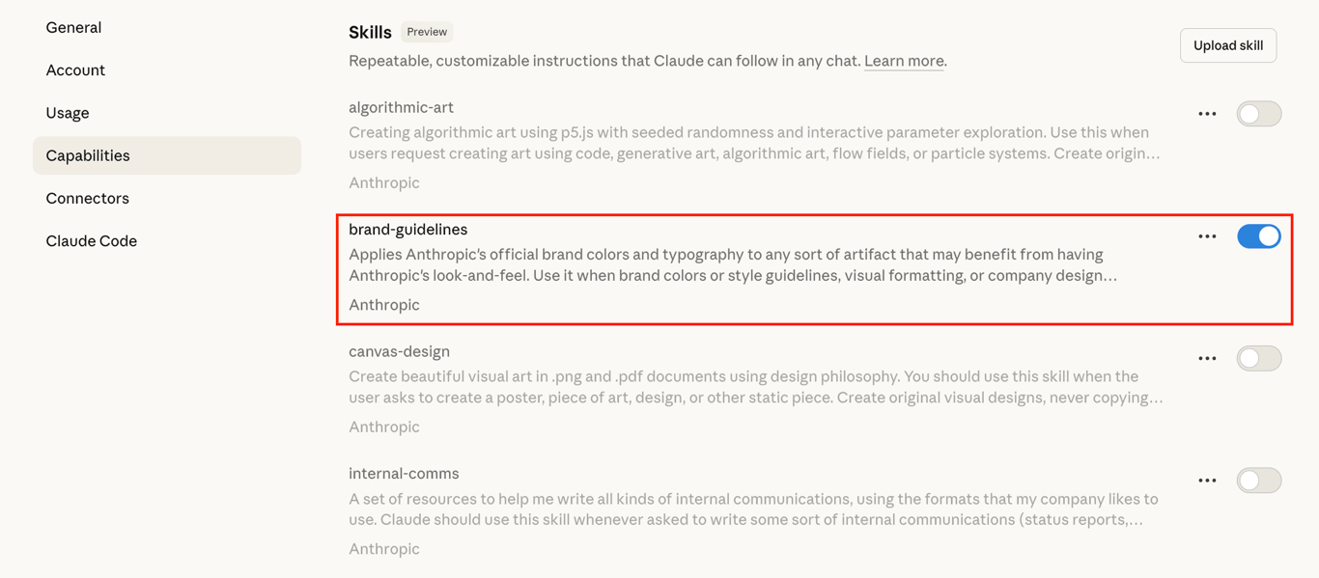The width and height of the screenshot is (1319, 578).
Task: Select Connectors in the sidebar
Action: (88, 198)
